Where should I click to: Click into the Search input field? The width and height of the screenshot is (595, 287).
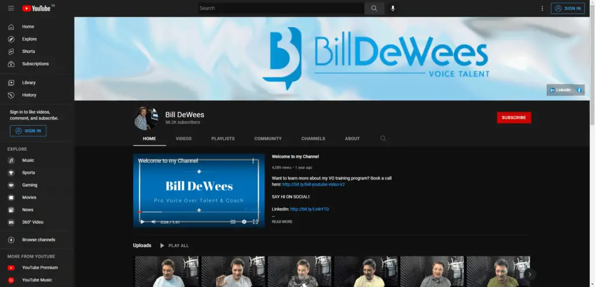point(281,8)
